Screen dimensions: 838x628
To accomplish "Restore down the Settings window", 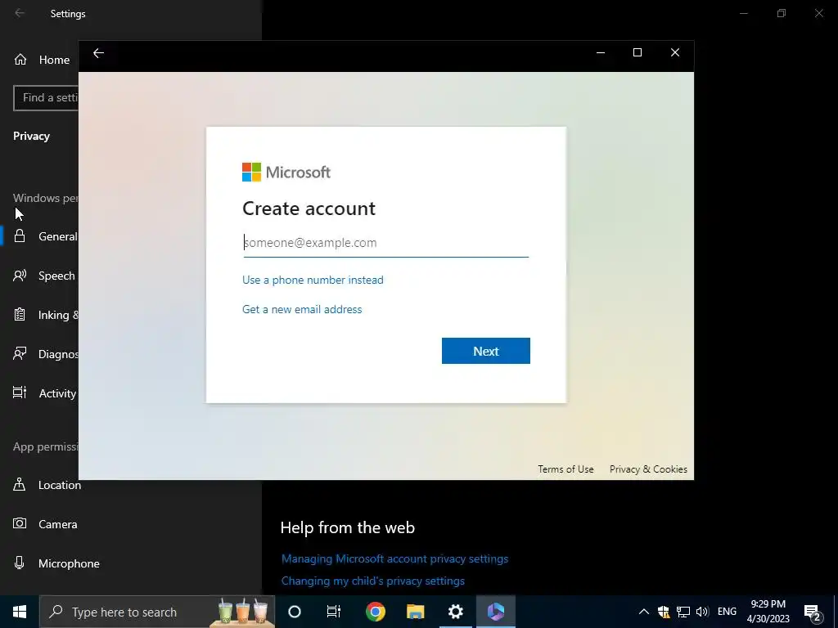I will click(x=782, y=13).
